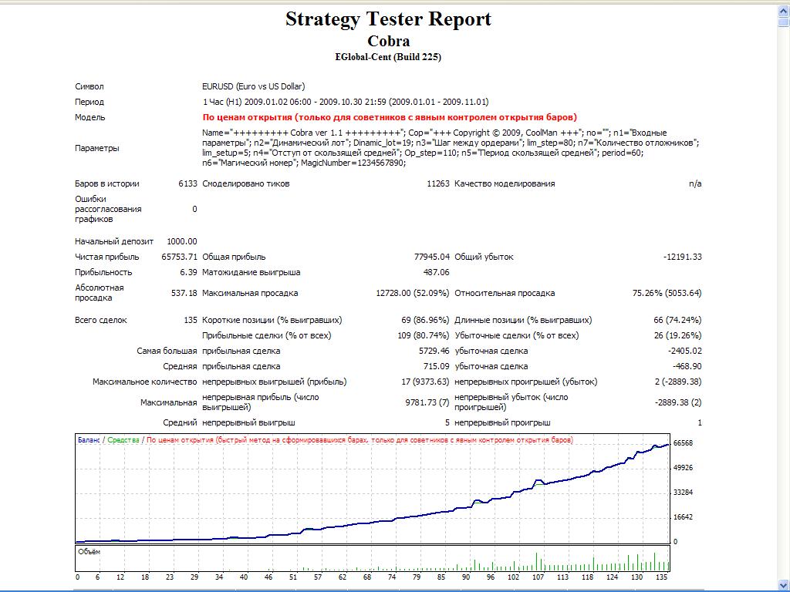Click the 'Всего сделок' total trades label

pos(101,320)
